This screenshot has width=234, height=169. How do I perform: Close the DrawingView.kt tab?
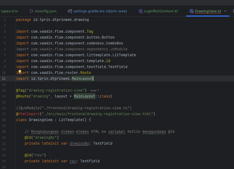(x=225, y=11)
